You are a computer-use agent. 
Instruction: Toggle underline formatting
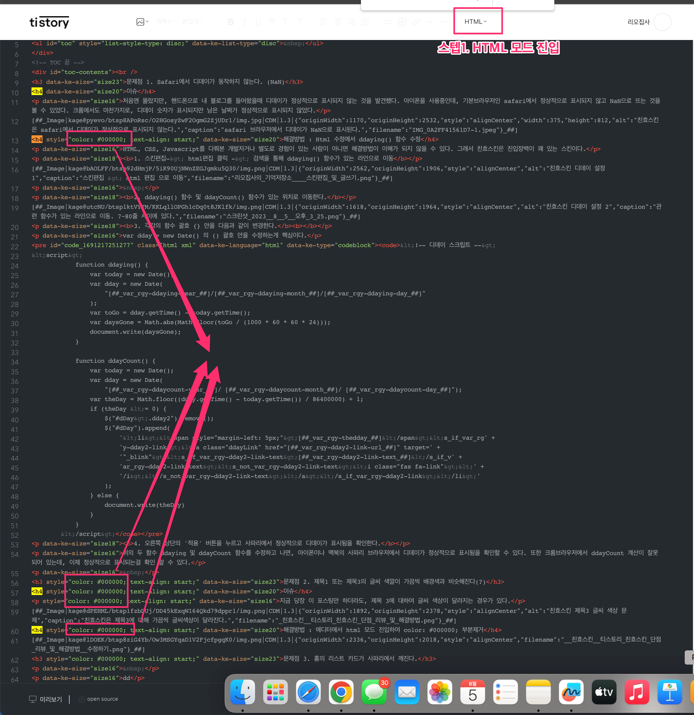coord(258,22)
